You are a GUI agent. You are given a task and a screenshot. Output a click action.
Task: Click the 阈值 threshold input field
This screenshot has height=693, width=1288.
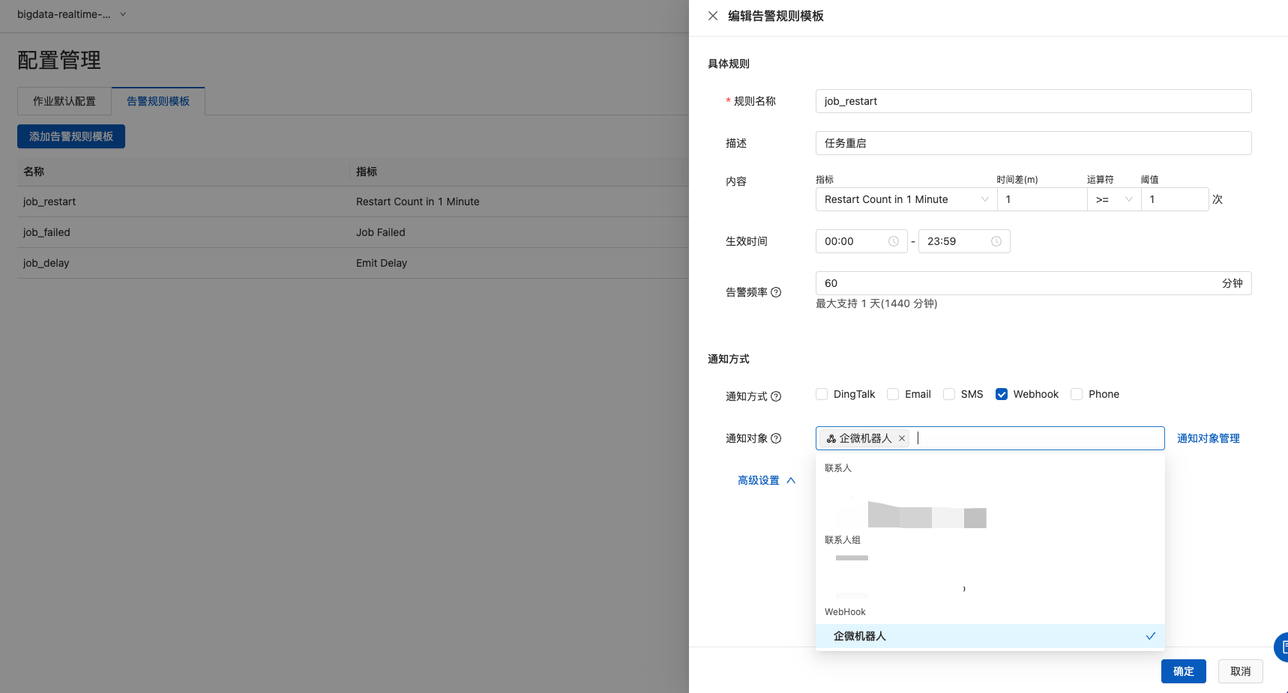(x=1175, y=199)
